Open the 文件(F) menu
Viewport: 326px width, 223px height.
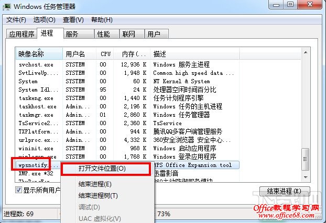pyautogui.click(x=16, y=20)
